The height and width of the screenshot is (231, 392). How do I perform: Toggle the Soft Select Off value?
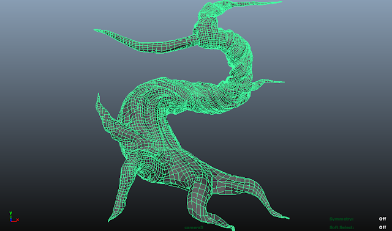382,227
